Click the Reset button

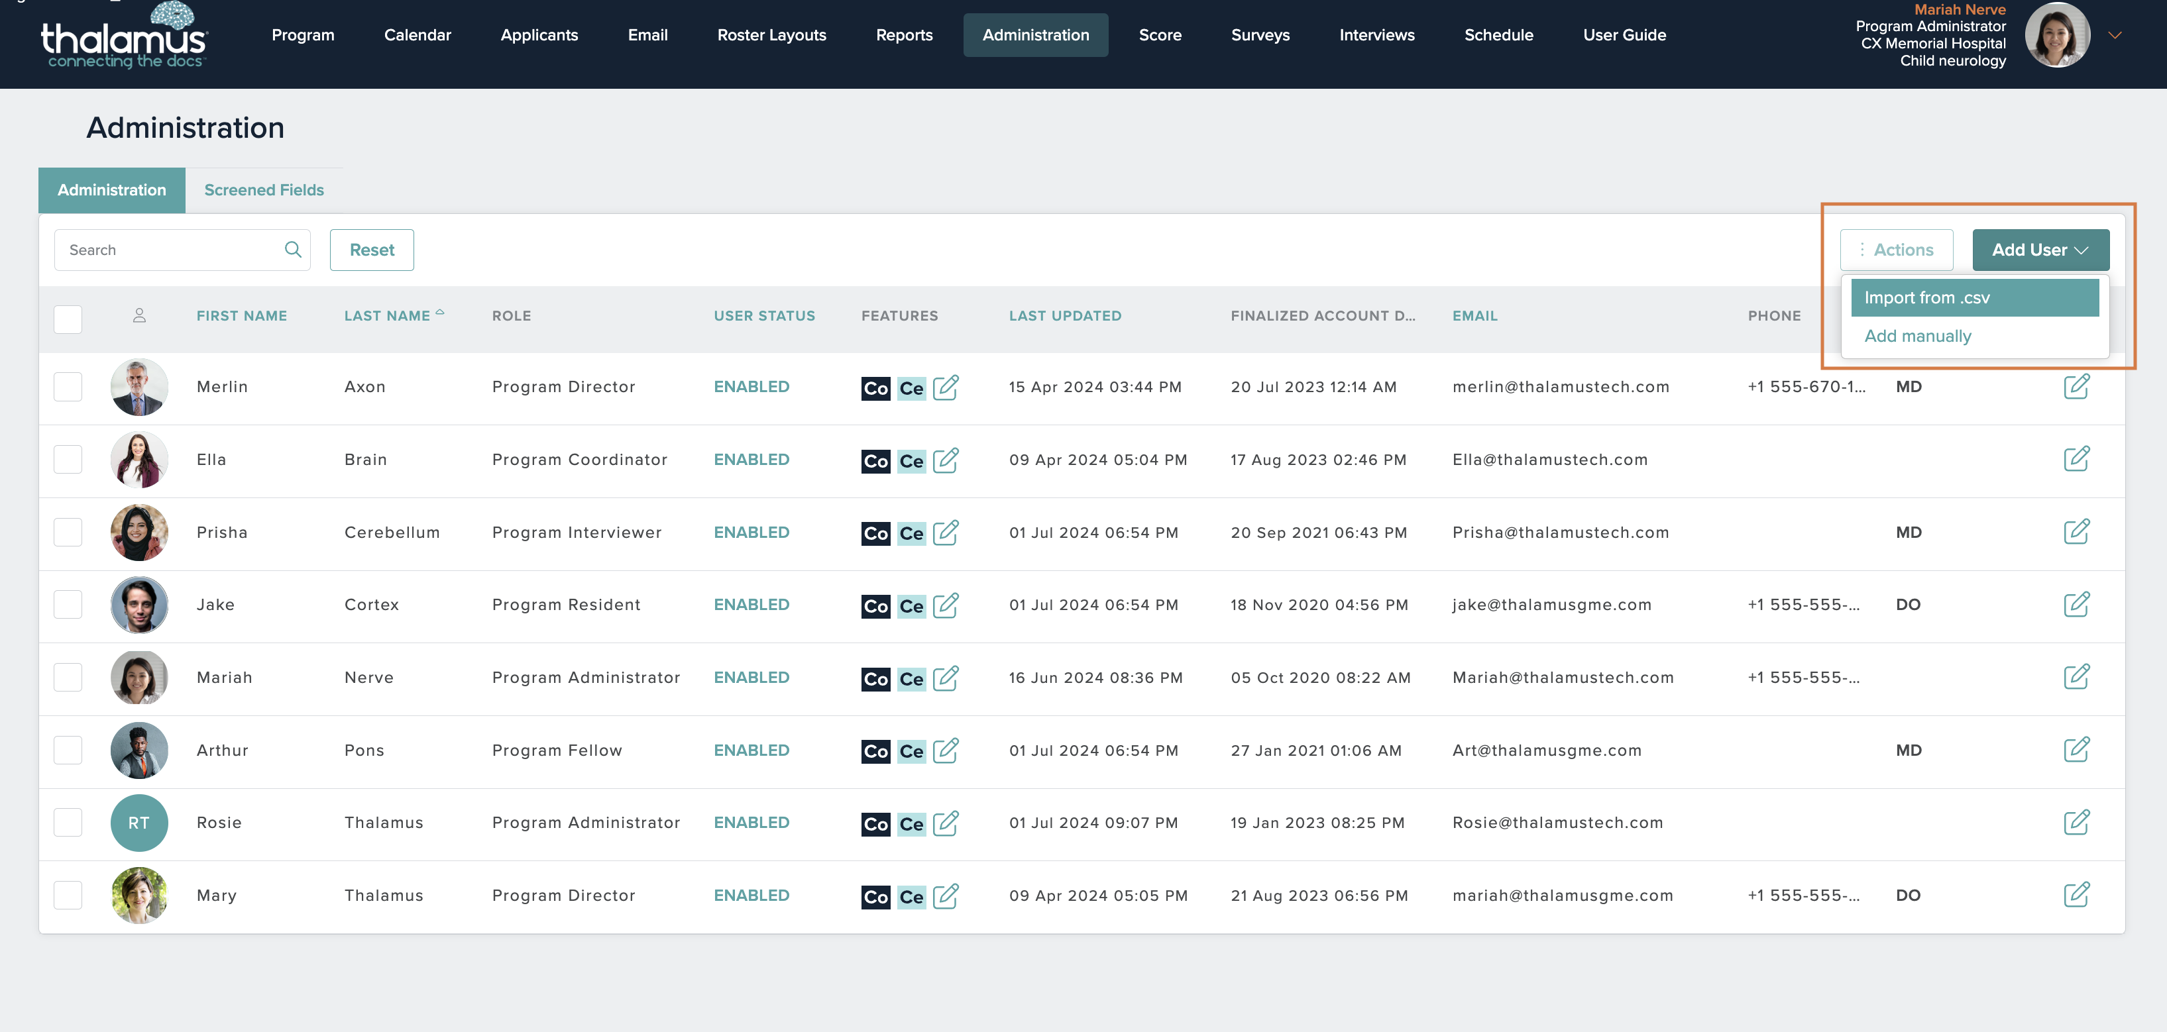(372, 250)
